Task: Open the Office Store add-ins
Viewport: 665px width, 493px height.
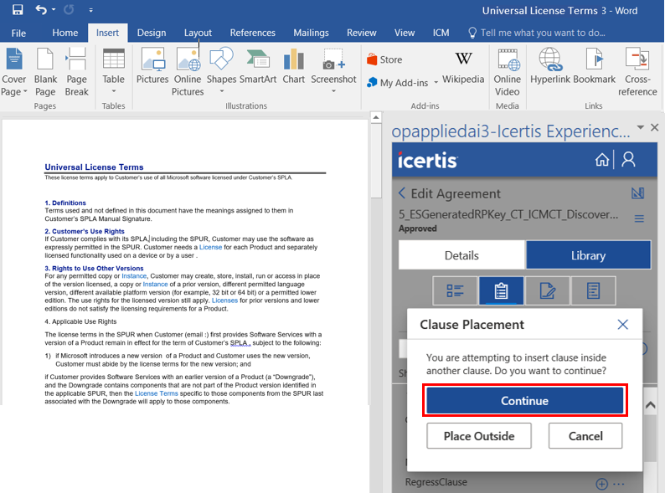Action: click(x=384, y=59)
